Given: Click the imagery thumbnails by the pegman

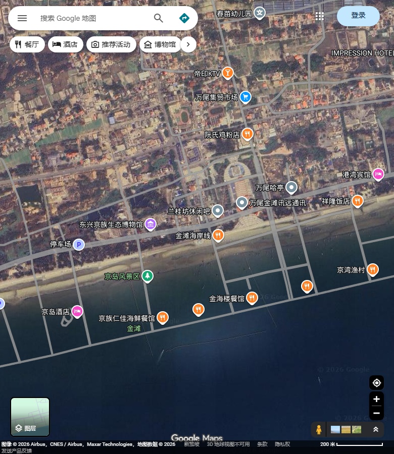Looking at the screenshot, I should 346,429.
